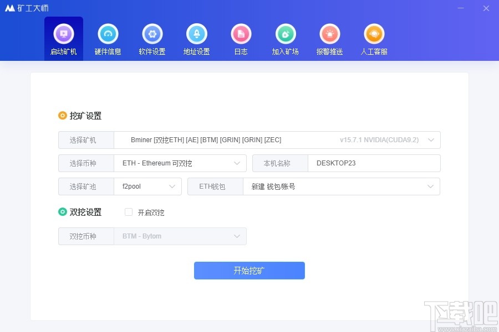Click the 选择矿池 pool label button
Image resolution: width=499 pixels, height=332 pixels.
[86, 186]
